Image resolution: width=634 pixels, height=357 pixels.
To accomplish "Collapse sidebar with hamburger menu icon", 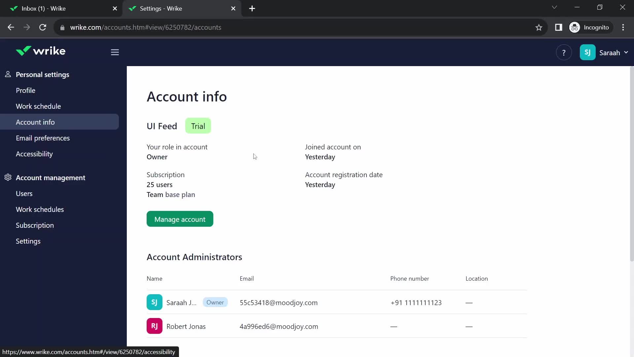I will 115,52.
